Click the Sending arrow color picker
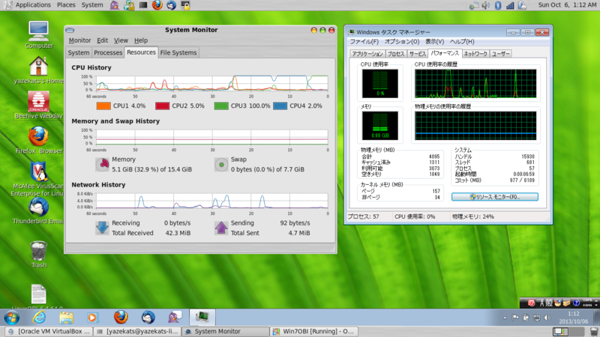 click(221, 228)
